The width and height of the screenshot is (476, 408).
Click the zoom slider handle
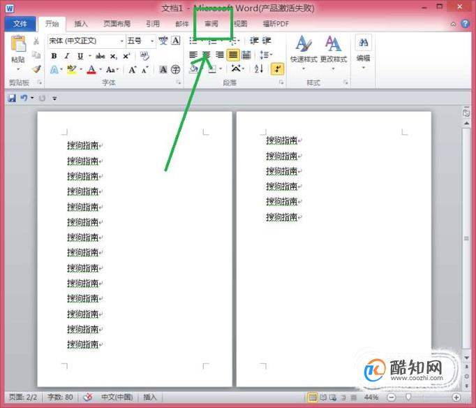click(408, 397)
